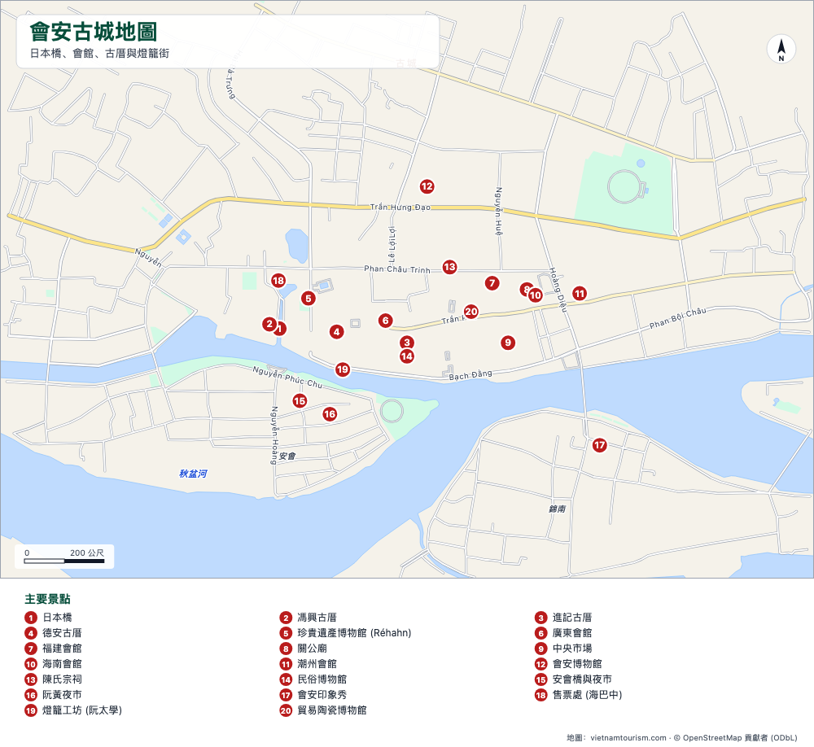The width and height of the screenshot is (814, 747).
Task: Select legend entry 阮黃夜市
Action: (x=62, y=695)
